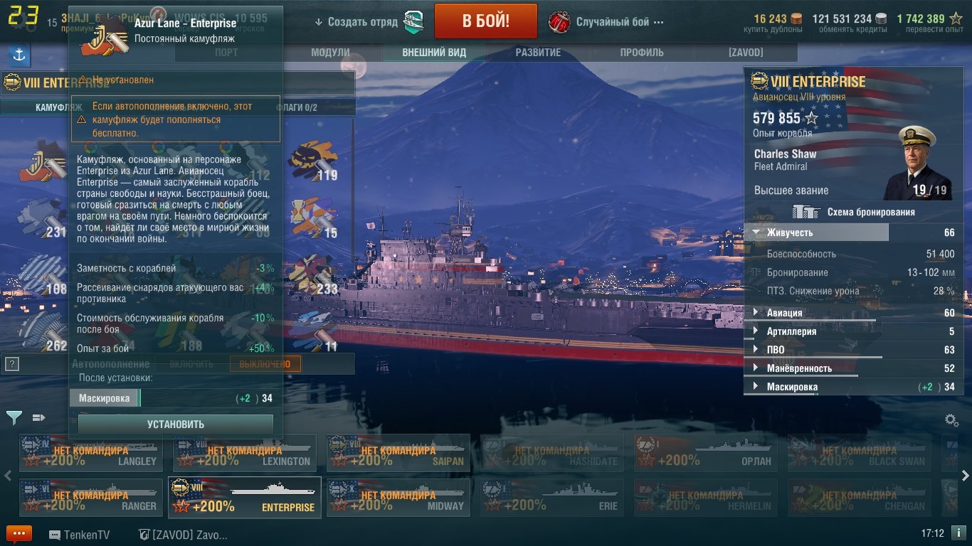Image resolution: width=972 pixels, height=546 pixels.
Task: Click the В БОЙ! button
Action: [486, 21]
